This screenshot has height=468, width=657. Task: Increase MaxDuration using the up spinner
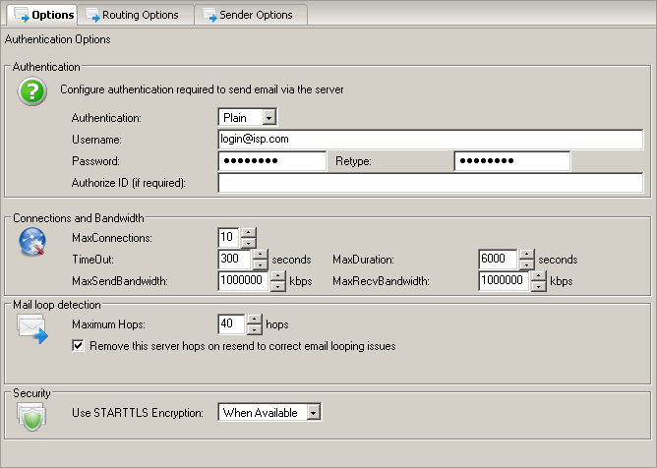coord(526,255)
